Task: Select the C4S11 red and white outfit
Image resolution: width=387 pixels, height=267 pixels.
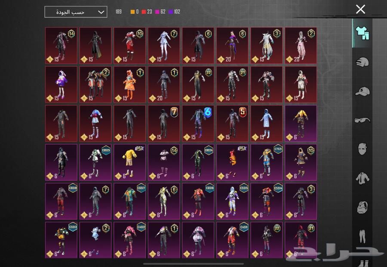Action: (x=233, y=240)
